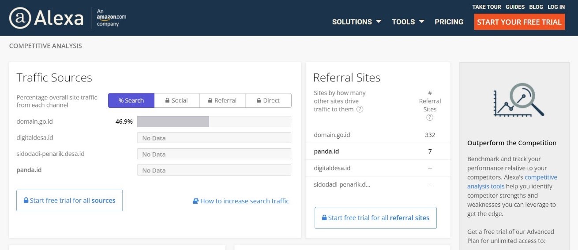This screenshot has height=250, width=578.
Task: Click 'Start free trial for all sources' button
Action: [x=69, y=200]
